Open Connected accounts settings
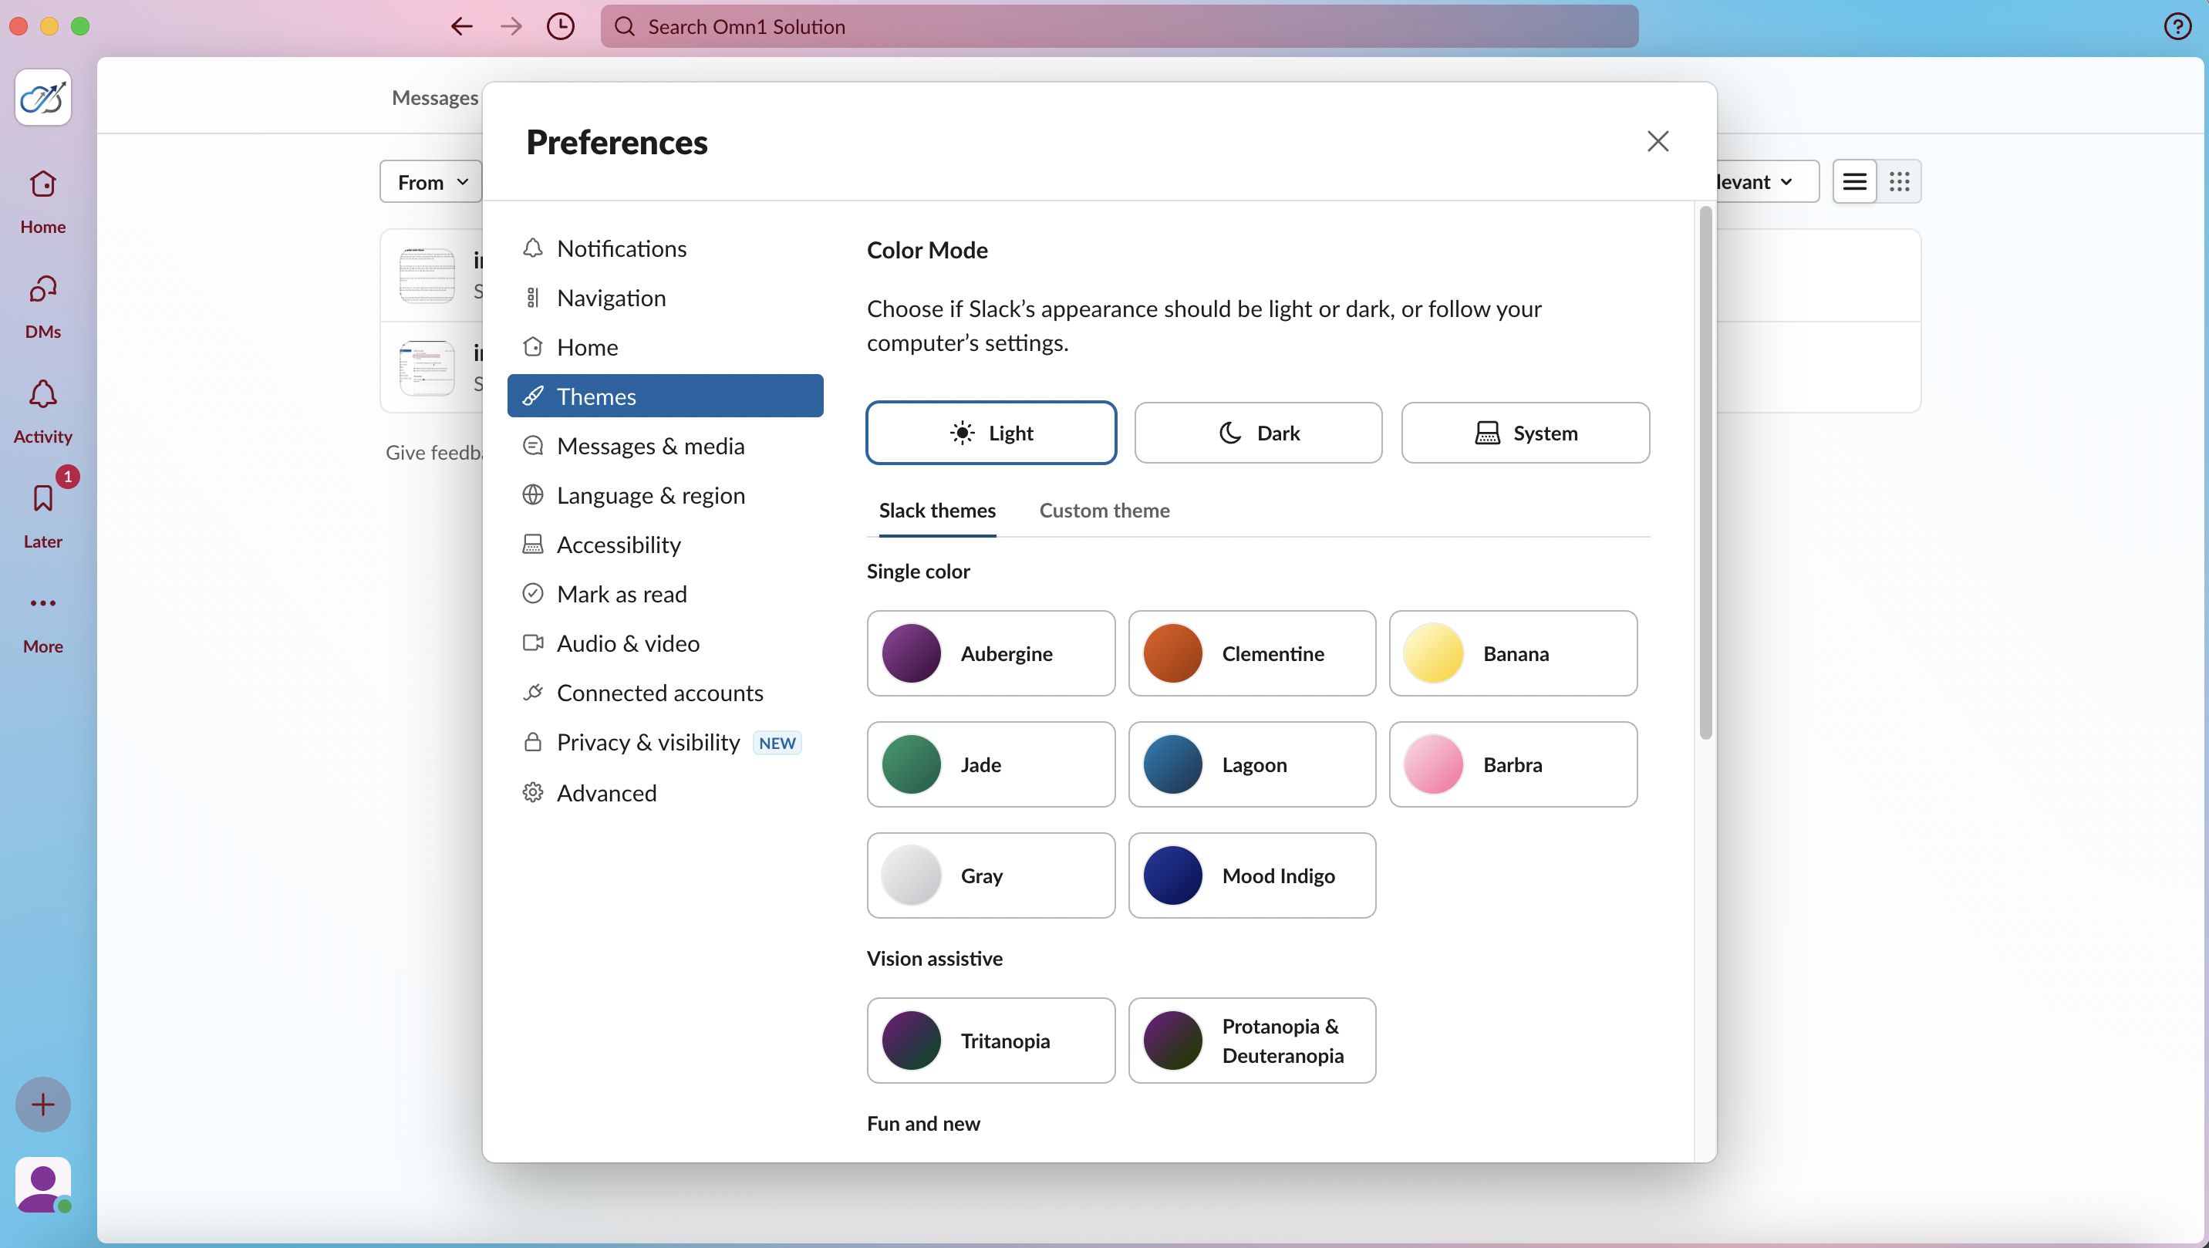The height and width of the screenshot is (1248, 2209). point(660,693)
